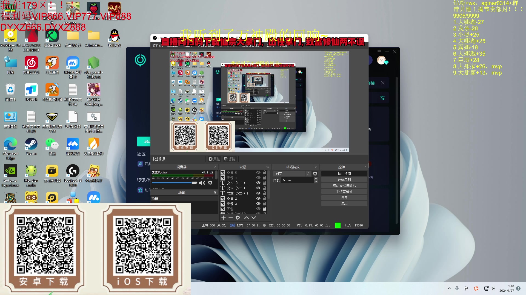Click 启动虚拟摄像机 button
Viewport: 526px width, 295px height.
pyautogui.click(x=344, y=186)
